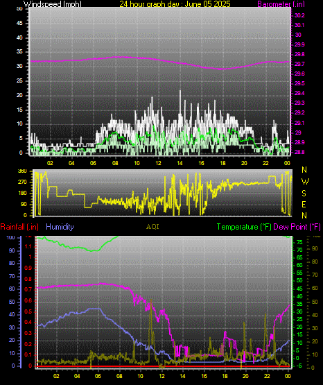The width and height of the screenshot is (323, 385).
Task: Click the '29.4' barometer scale value
Action: [x=299, y=93]
